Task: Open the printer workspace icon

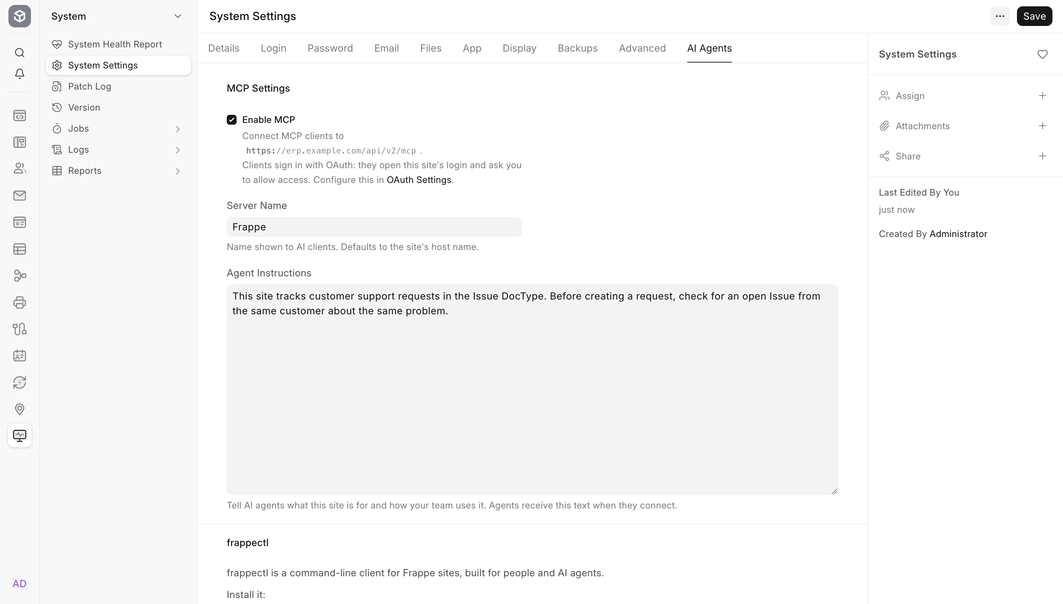Action: coord(20,302)
